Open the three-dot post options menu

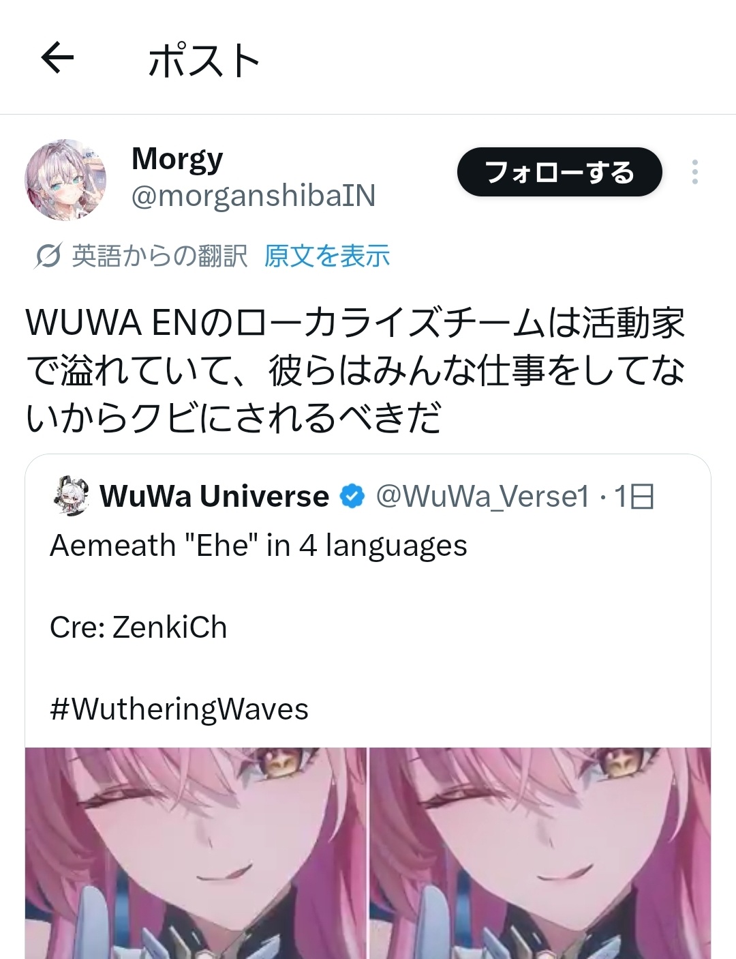(694, 172)
